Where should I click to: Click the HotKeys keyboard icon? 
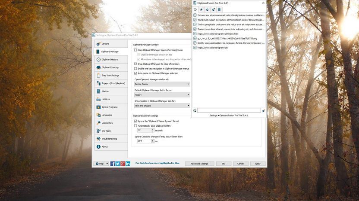coord(98,99)
